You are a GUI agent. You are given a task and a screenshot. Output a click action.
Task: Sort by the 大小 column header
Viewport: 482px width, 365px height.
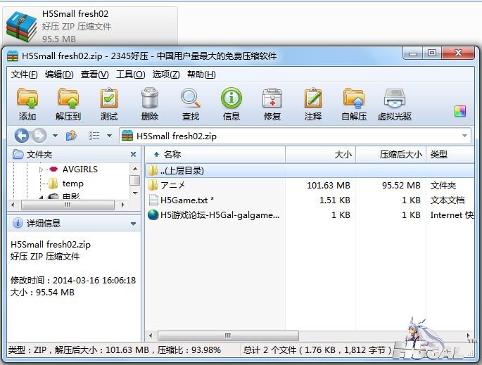pos(320,155)
